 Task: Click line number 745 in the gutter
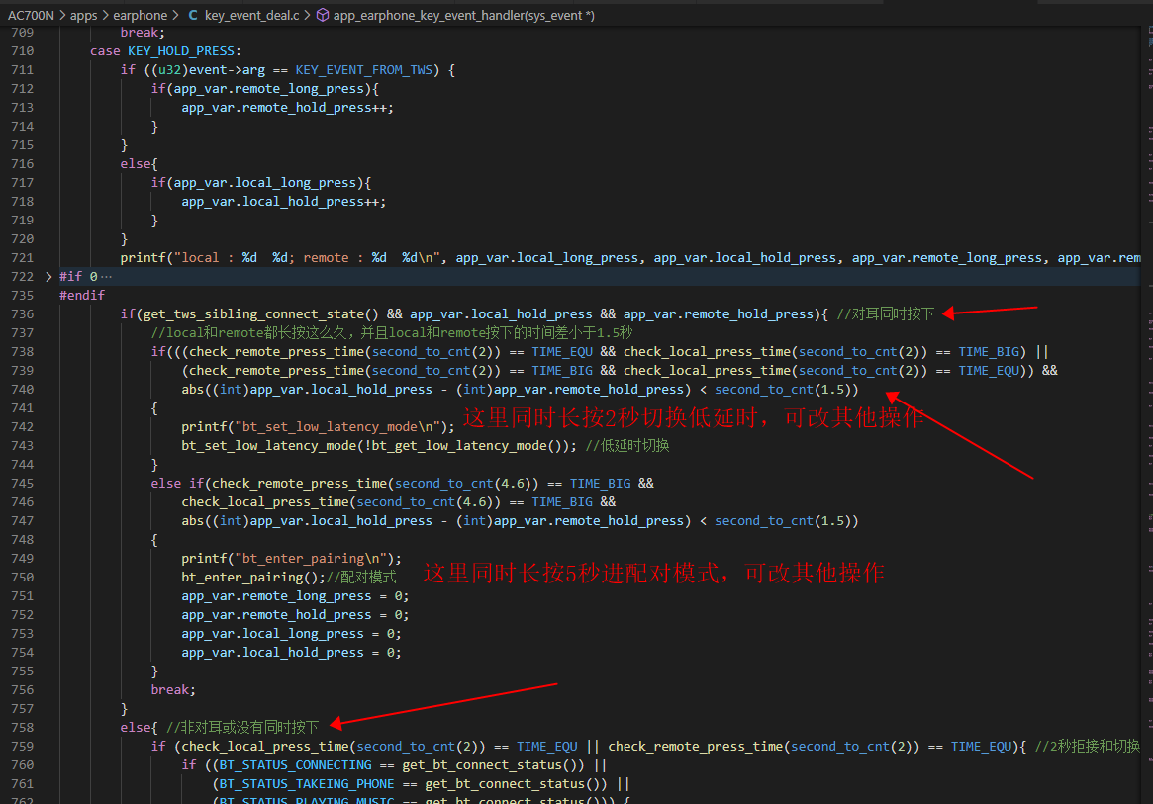[x=22, y=483]
